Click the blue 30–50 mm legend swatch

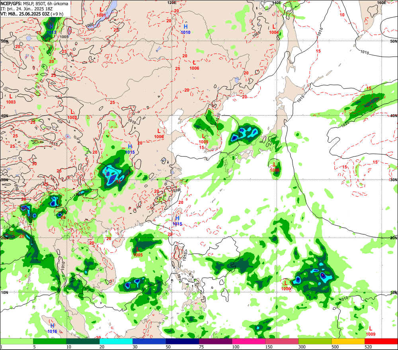tap(149, 341)
